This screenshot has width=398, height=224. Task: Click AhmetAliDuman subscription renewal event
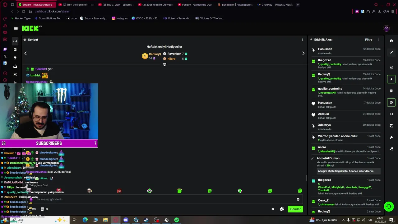point(346,165)
